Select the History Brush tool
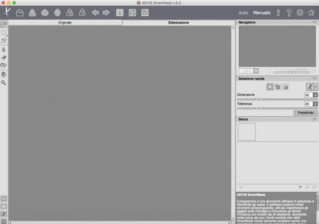This screenshot has width=319, height=224. (x=4, y=66)
